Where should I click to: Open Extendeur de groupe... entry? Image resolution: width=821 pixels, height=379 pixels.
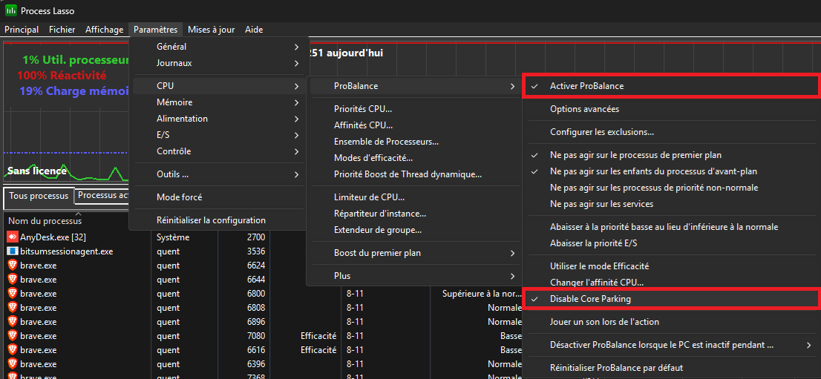click(413, 230)
